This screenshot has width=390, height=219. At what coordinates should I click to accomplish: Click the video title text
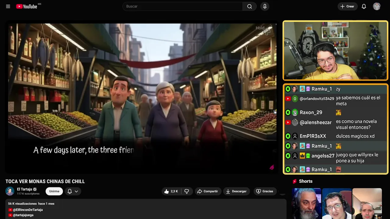click(45, 182)
